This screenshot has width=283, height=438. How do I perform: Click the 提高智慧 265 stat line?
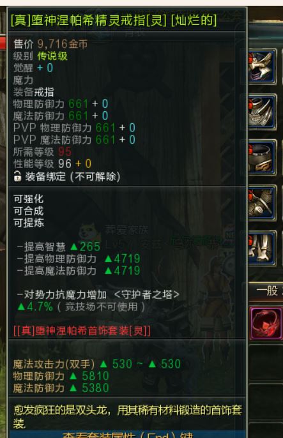point(59,246)
